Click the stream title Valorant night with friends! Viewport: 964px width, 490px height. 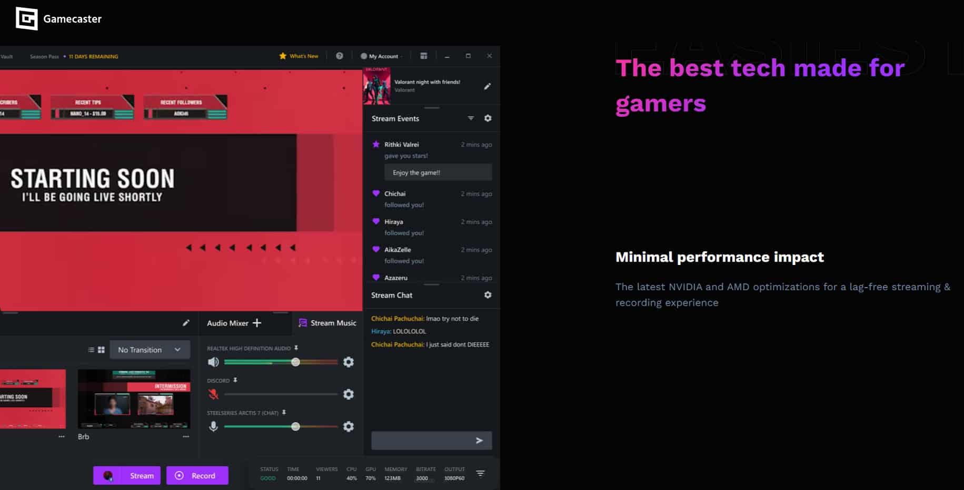pyautogui.click(x=428, y=82)
